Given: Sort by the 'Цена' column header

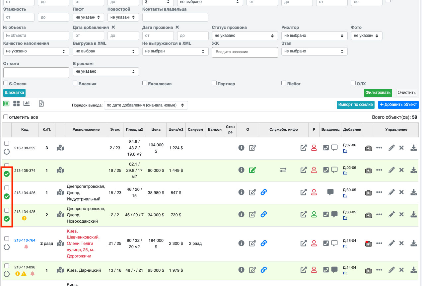Looking at the screenshot, I should (x=156, y=130).
